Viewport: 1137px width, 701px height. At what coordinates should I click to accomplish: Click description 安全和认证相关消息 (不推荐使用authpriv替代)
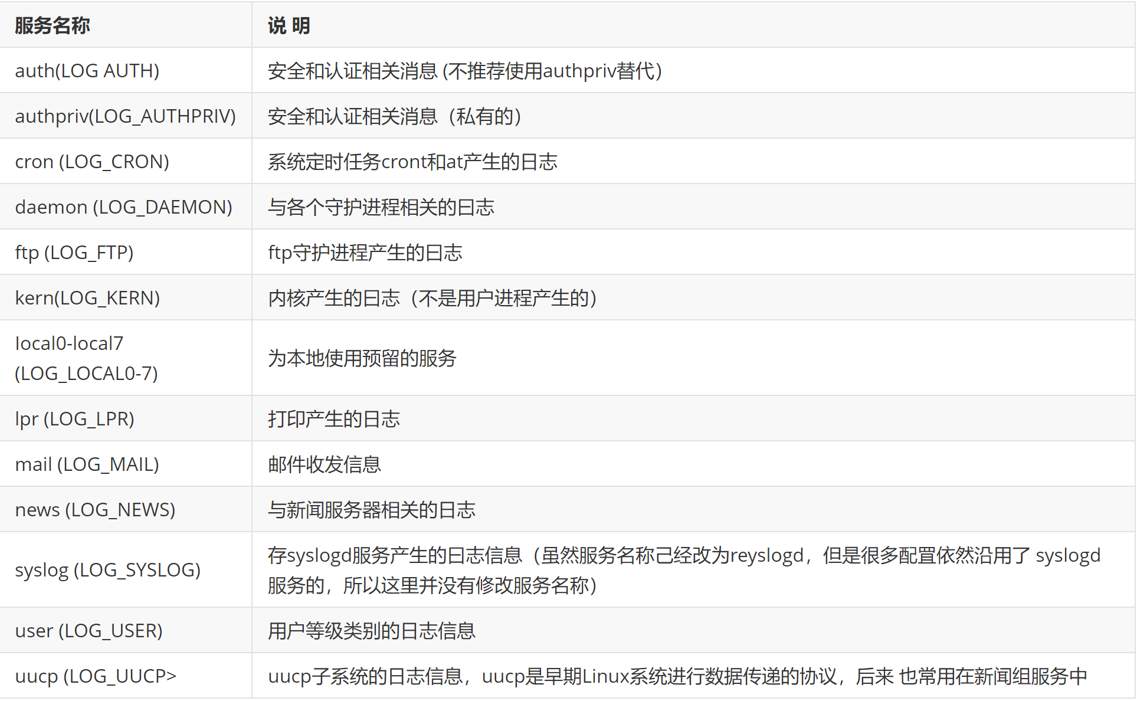pyautogui.click(x=465, y=71)
